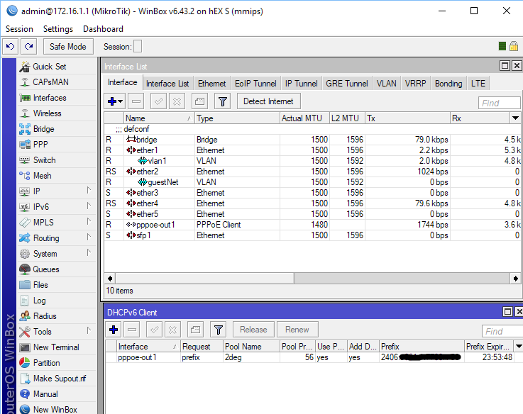Click the comment button in Interface List toolbar
Image resolution: width=523 pixels, height=414 pixels.
point(200,101)
